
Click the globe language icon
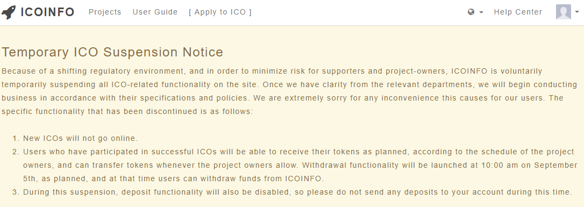471,12
